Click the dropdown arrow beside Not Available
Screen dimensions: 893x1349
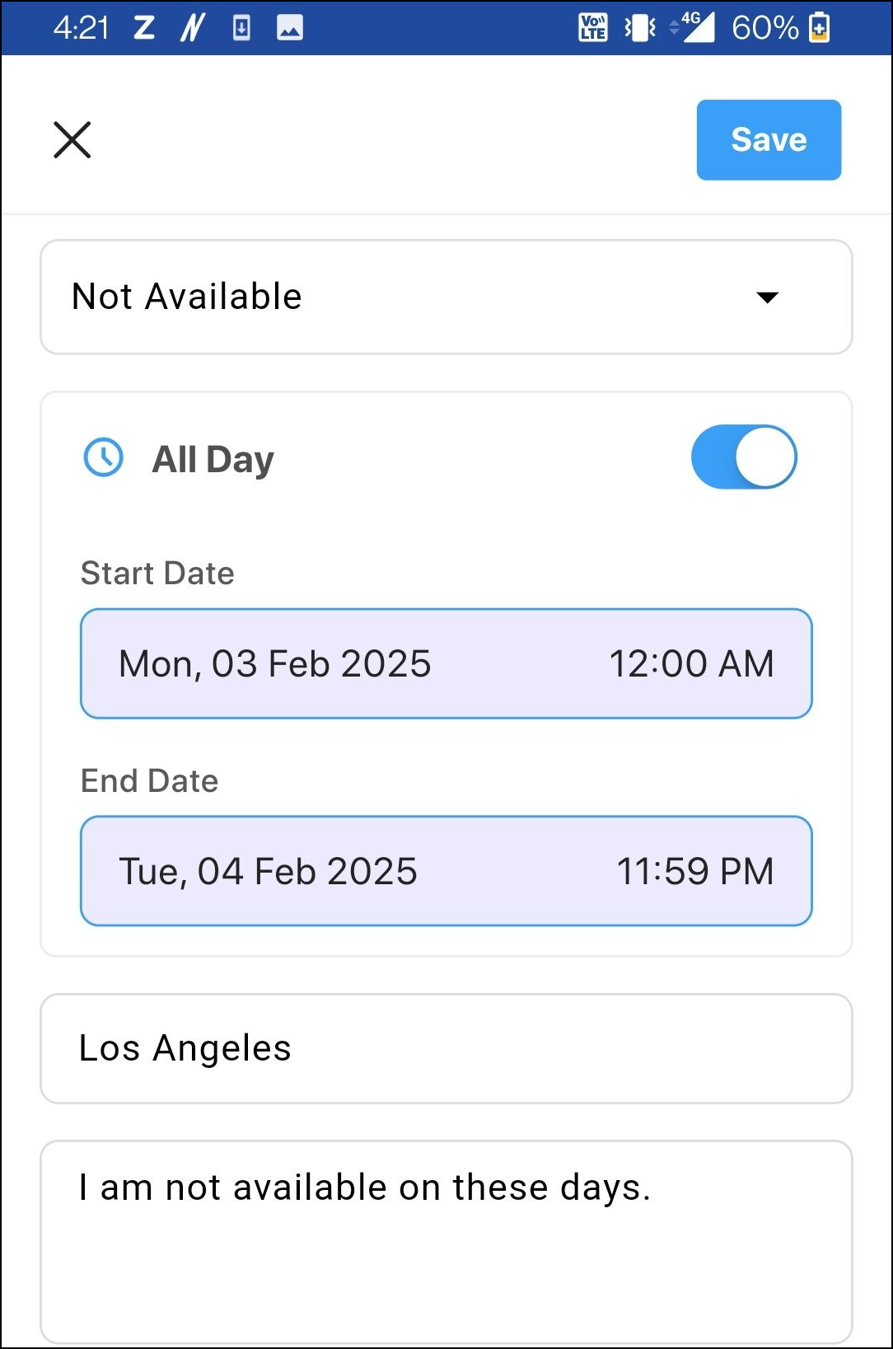[767, 297]
